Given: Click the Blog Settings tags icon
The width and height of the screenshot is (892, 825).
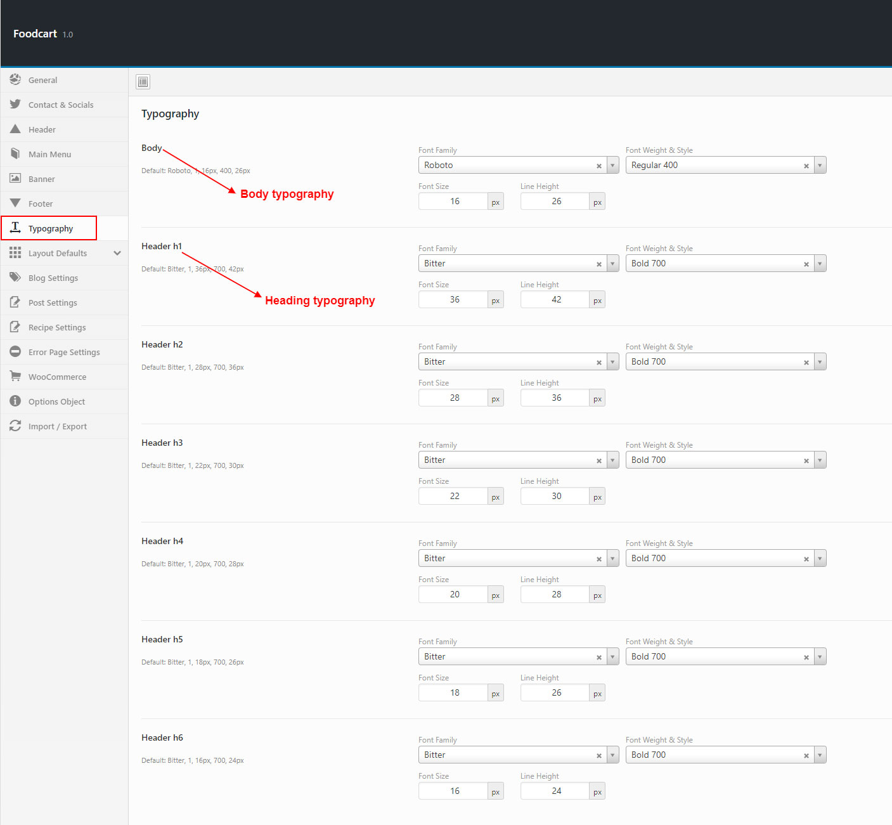Looking at the screenshot, I should (x=15, y=277).
